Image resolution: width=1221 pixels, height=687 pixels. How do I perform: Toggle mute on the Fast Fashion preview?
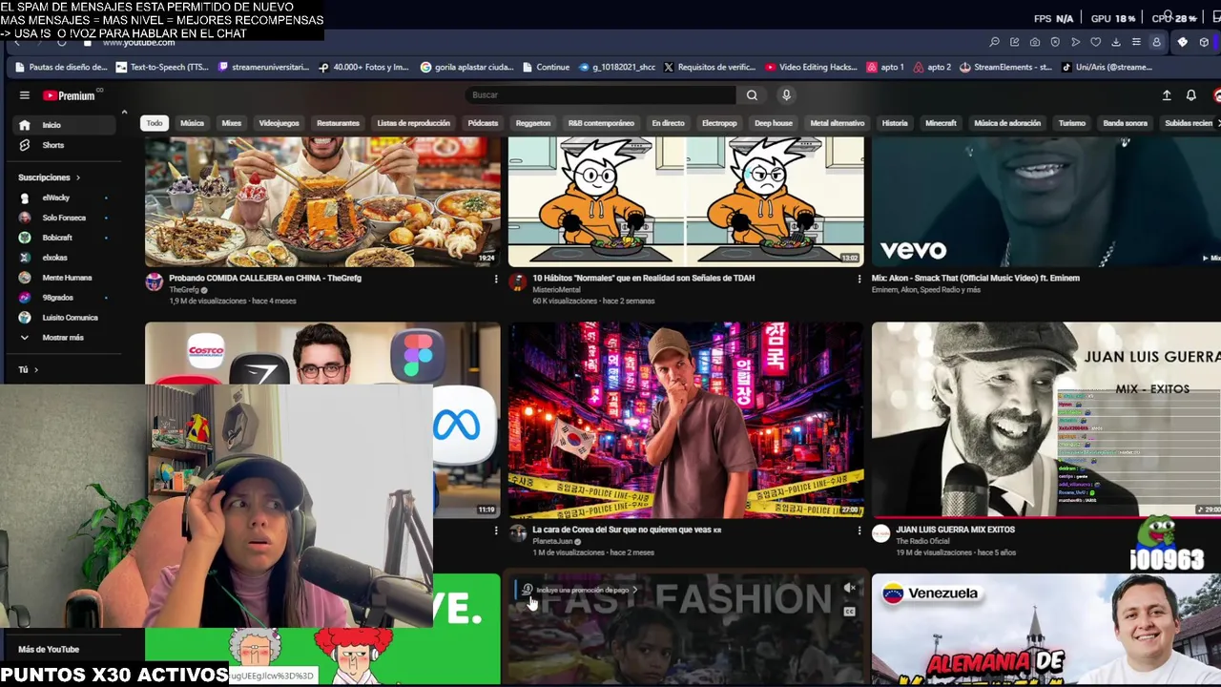tap(850, 589)
